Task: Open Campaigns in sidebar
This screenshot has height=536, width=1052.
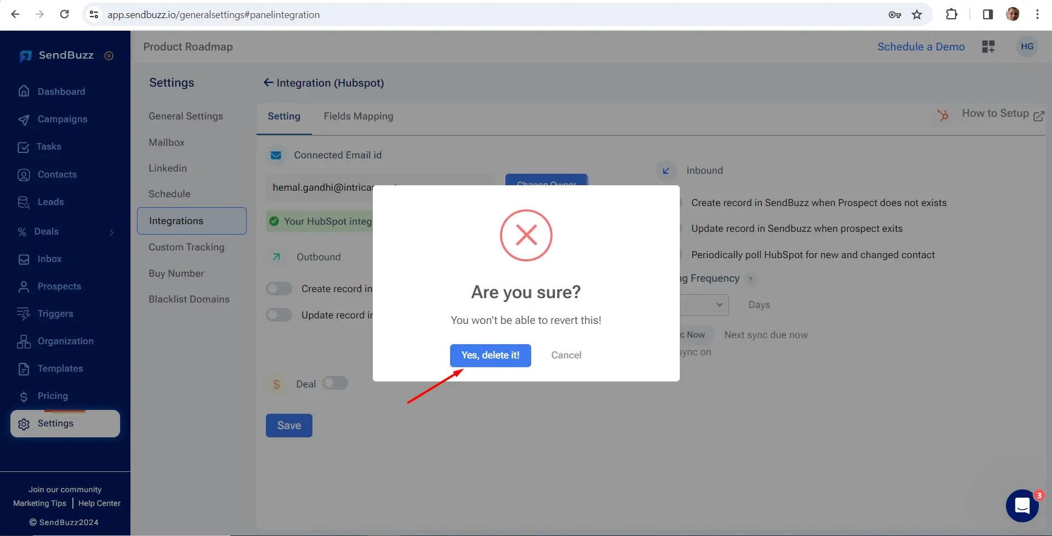Action: tap(62, 119)
